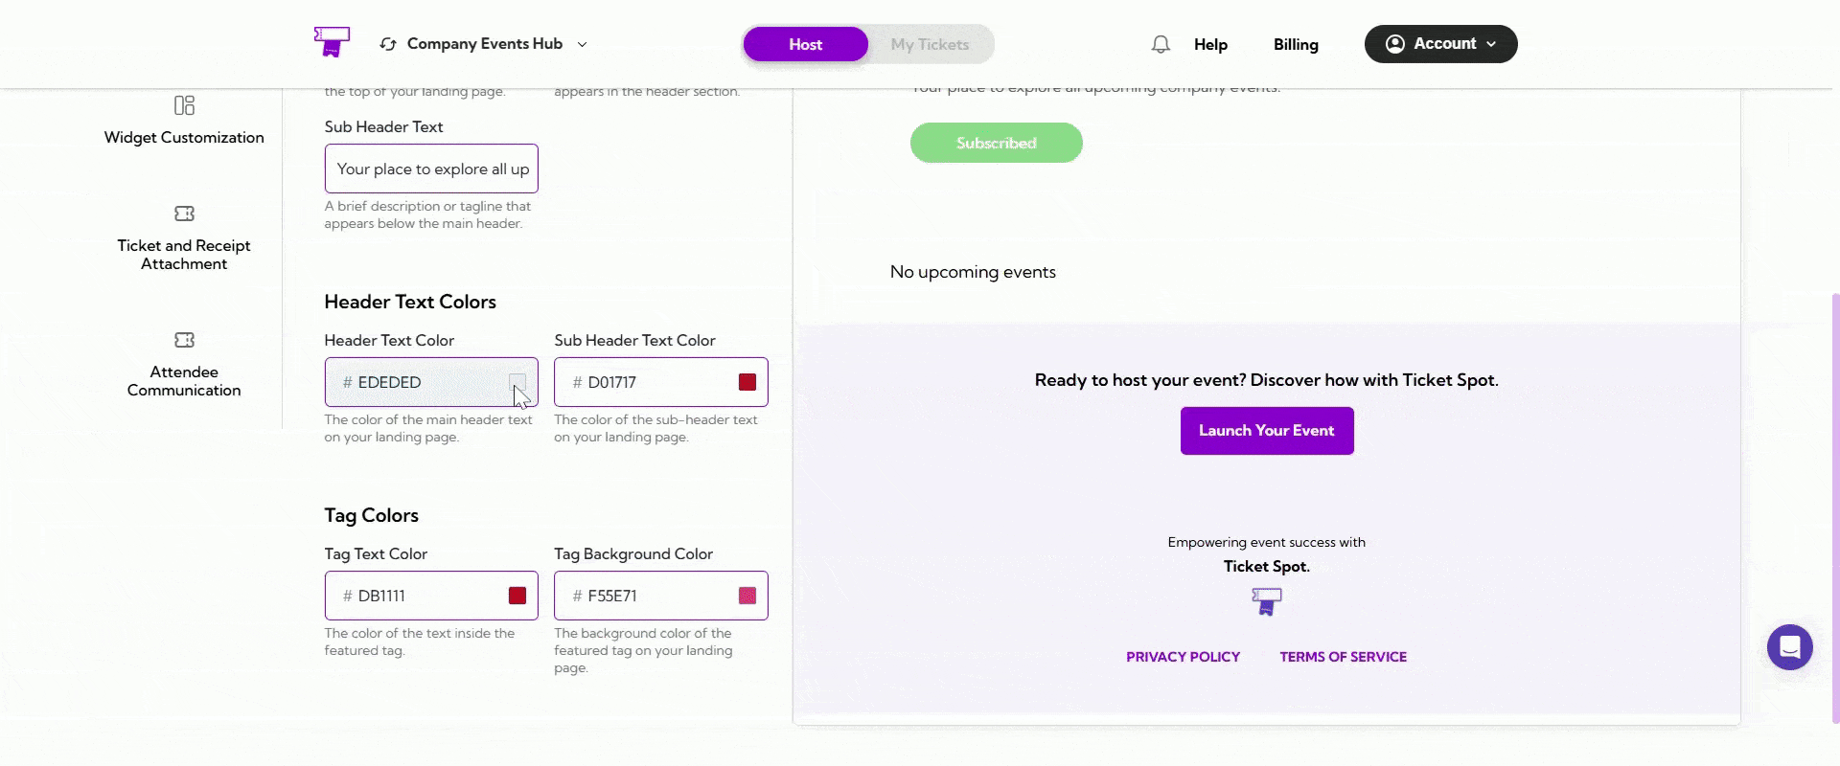Viewport: 1840px width, 766px height.
Task: Expand the Account menu
Action: (x=1441, y=44)
